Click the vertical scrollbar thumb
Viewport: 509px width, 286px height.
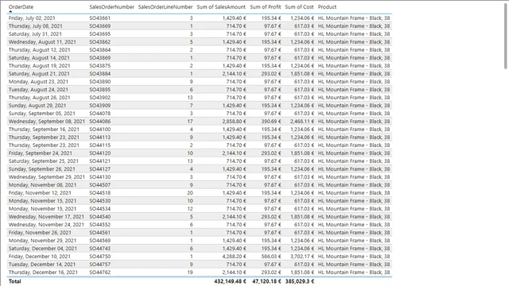pos(506,36)
